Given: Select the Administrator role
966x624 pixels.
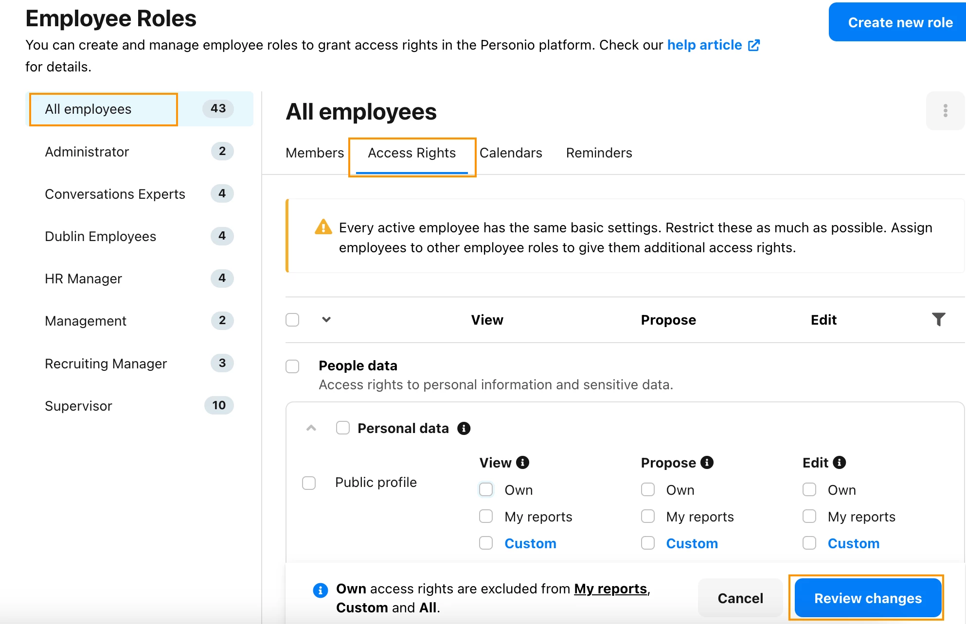Looking at the screenshot, I should click(140, 152).
